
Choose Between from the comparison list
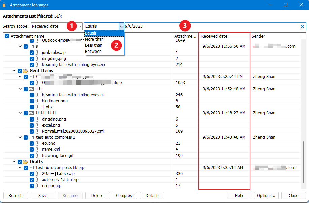click(x=94, y=51)
